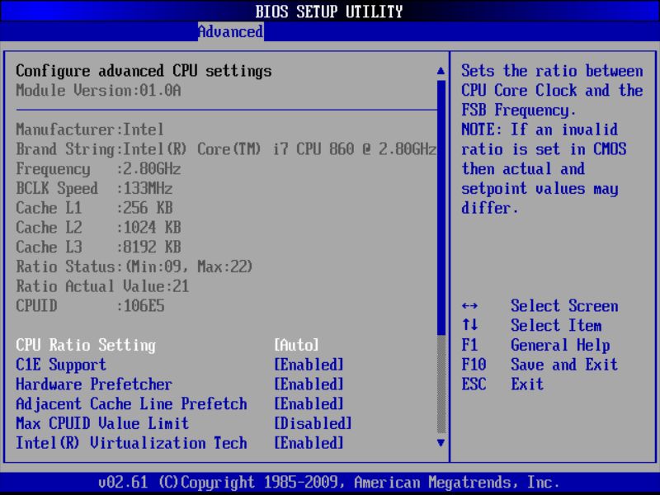Toggle Max CPUID Value Limit [Disabled] value
This screenshot has height=495, width=660.
coord(313,423)
